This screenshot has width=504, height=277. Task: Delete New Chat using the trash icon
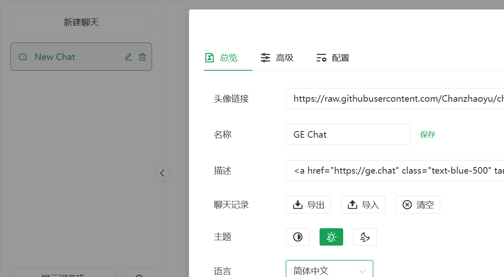point(142,57)
